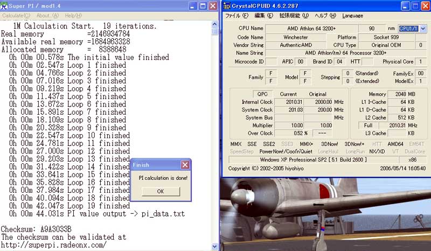431x251 pixels.
Task: Click Internal Clock original value 2000.00
Action: click(318, 102)
